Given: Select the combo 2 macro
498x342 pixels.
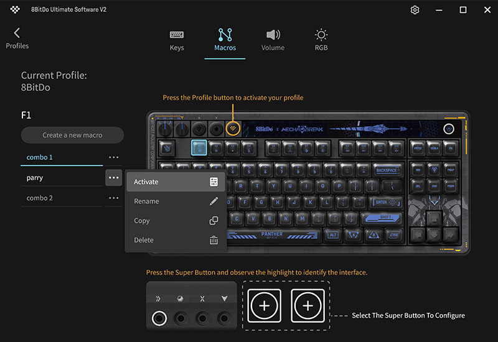Looking at the screenshot, I should coord(62,198).
